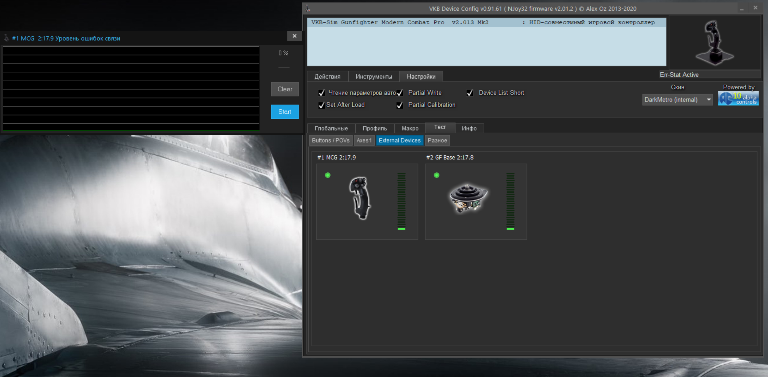Click the 'Powered by' text

[x=739, y=87]
